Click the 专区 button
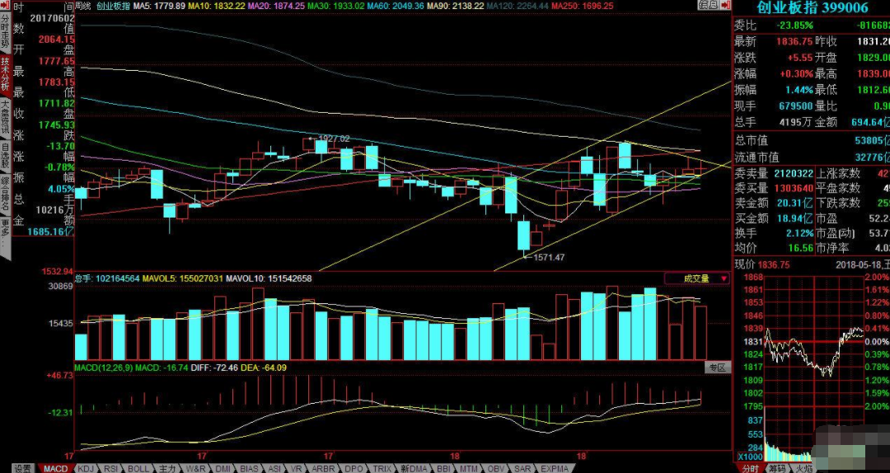Screen dimensions: 890x473 [718, 368]
